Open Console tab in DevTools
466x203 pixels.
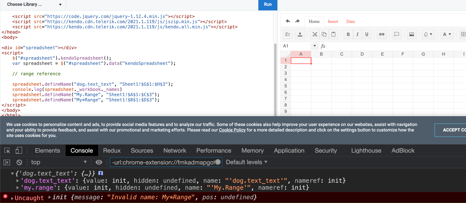82,151
